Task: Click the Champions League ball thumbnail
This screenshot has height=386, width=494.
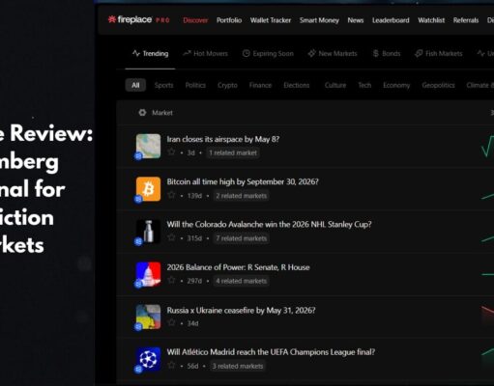Action: 148,359
